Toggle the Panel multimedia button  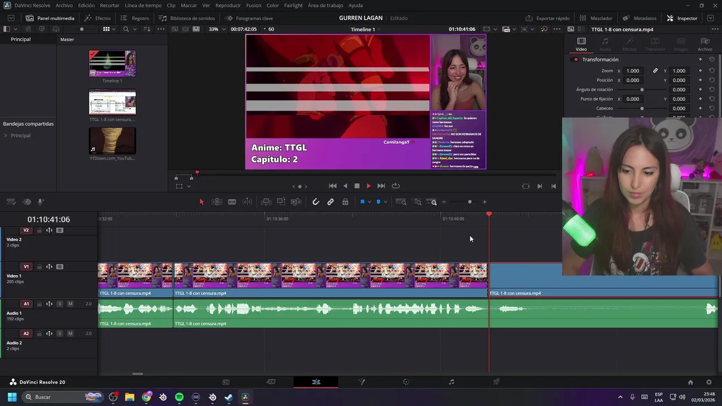(x=50, y=18)
